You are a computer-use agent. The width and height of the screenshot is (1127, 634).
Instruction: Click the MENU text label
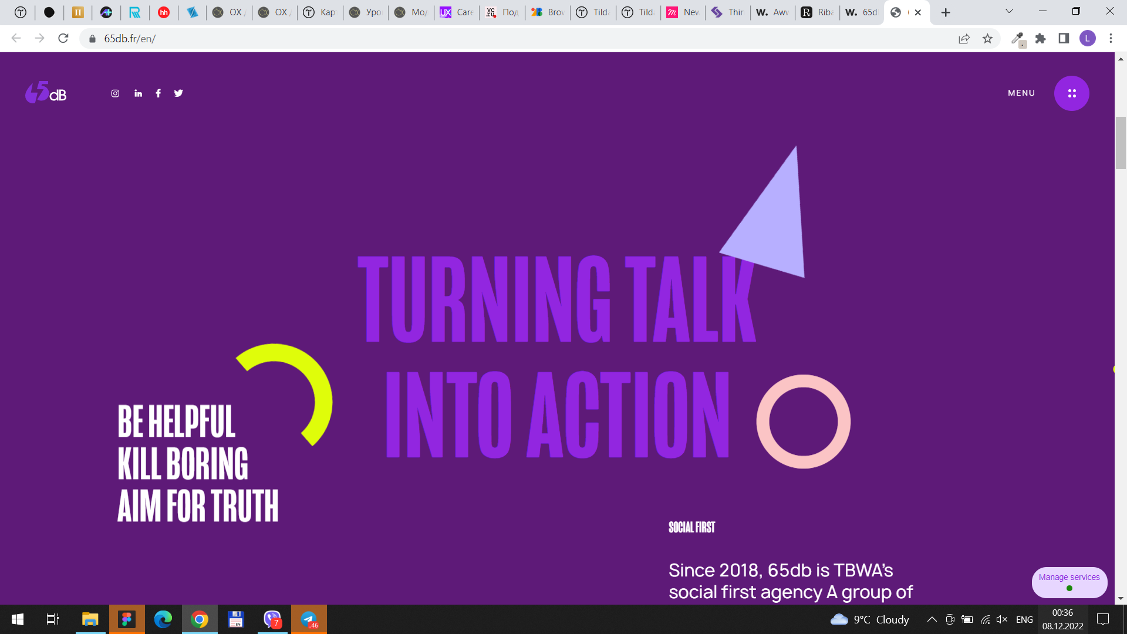point(1021,93)
